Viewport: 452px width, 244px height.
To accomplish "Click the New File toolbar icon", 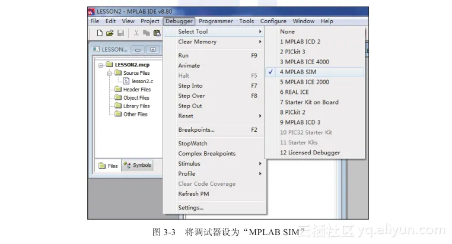I will 100,33.
